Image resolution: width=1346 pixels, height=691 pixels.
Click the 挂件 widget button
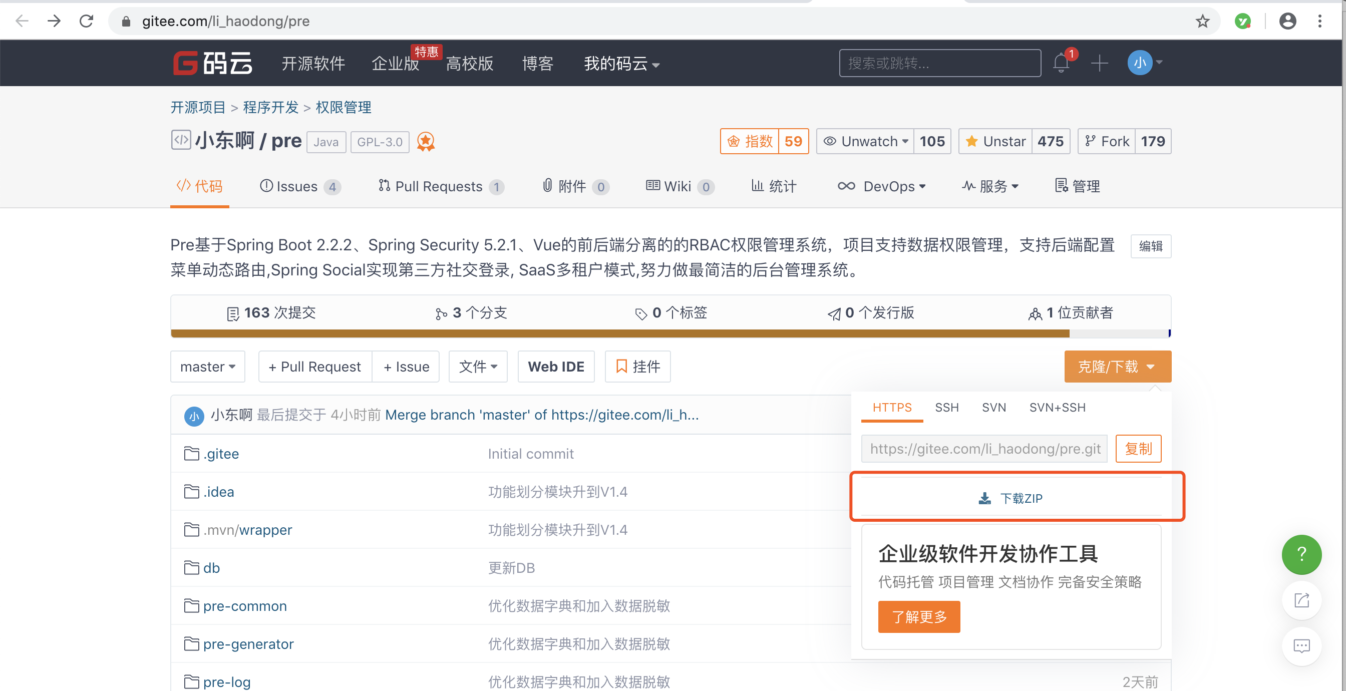(637, 367)
